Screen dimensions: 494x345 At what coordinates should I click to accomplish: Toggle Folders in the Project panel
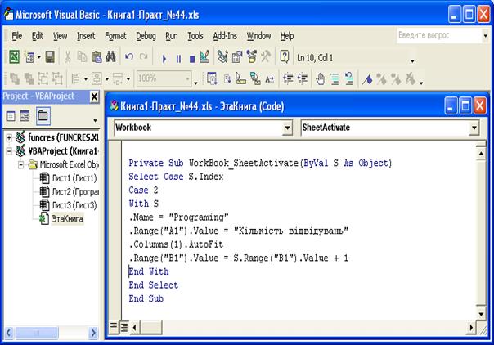click(x=43, y=115)
